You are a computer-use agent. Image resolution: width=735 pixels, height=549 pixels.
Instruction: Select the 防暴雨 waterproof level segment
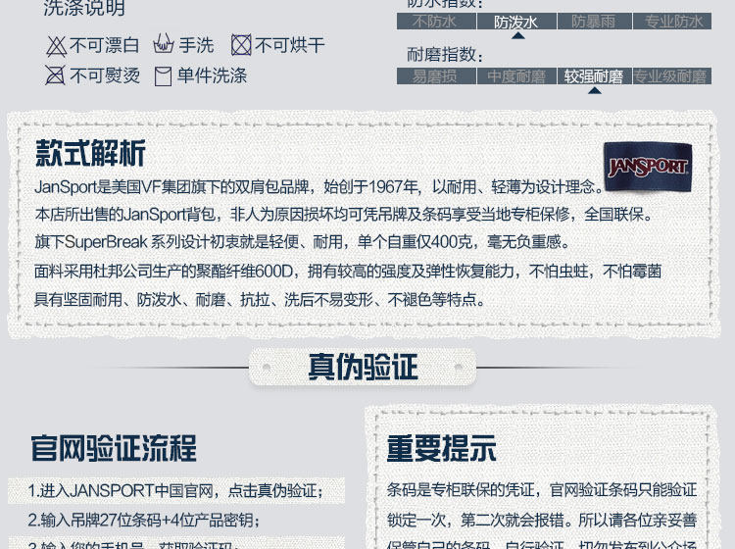tap(595, 22)
